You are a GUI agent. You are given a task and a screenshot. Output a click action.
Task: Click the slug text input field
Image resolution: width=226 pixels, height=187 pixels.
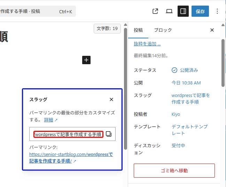[x=69, y=134]
